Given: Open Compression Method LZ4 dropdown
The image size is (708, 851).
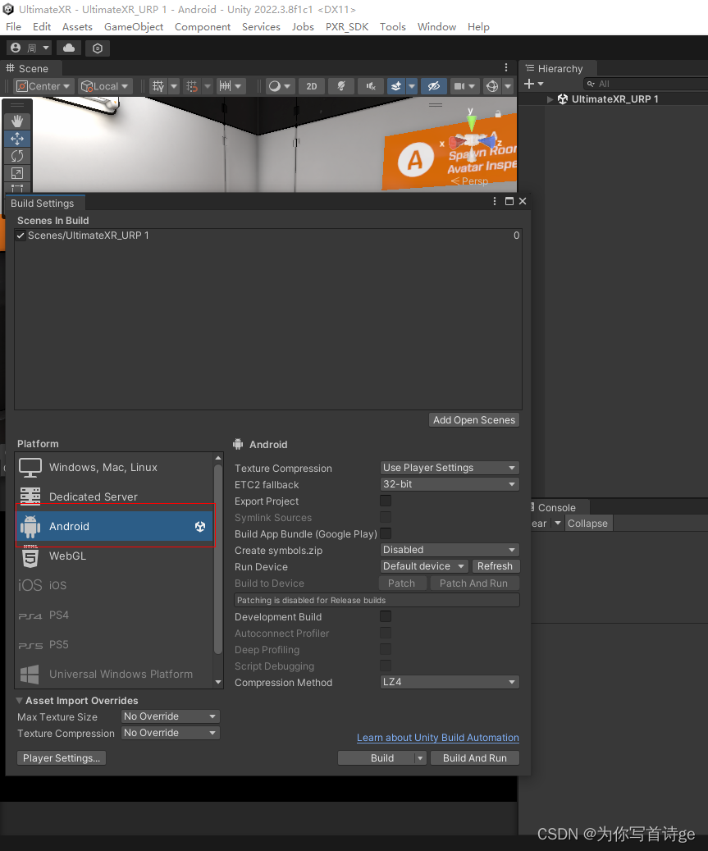Looking at the screenshot, I should tap(450, 682).
